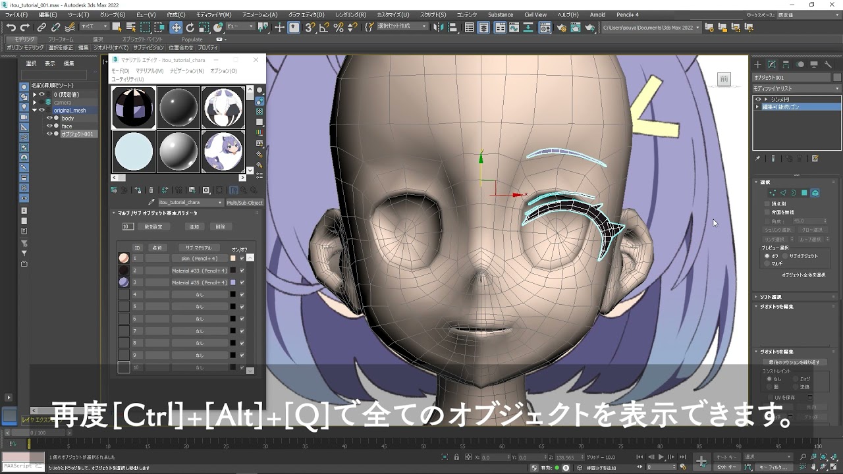
Task: Click the Redo arrow in main toolbar
Action: [x=25, y=27]
